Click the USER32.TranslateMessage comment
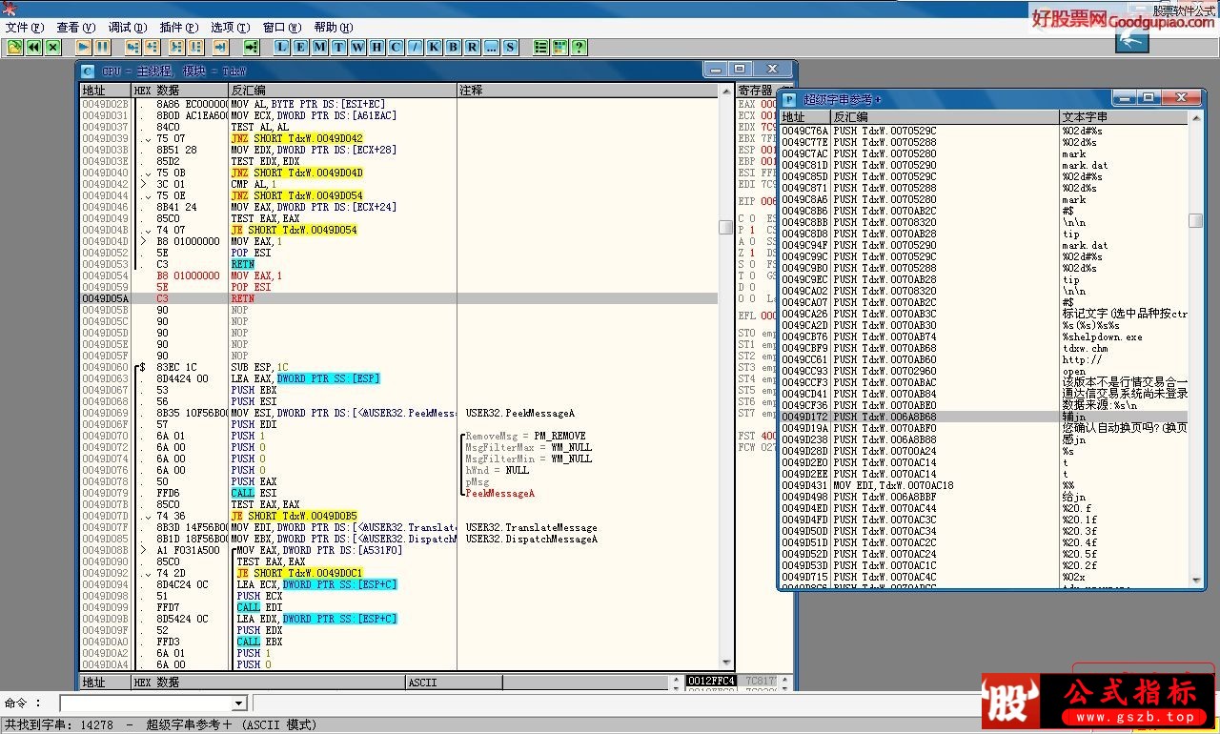 click(532, 527)
